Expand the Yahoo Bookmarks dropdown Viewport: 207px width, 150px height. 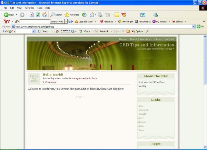click(x=139, y=21)
